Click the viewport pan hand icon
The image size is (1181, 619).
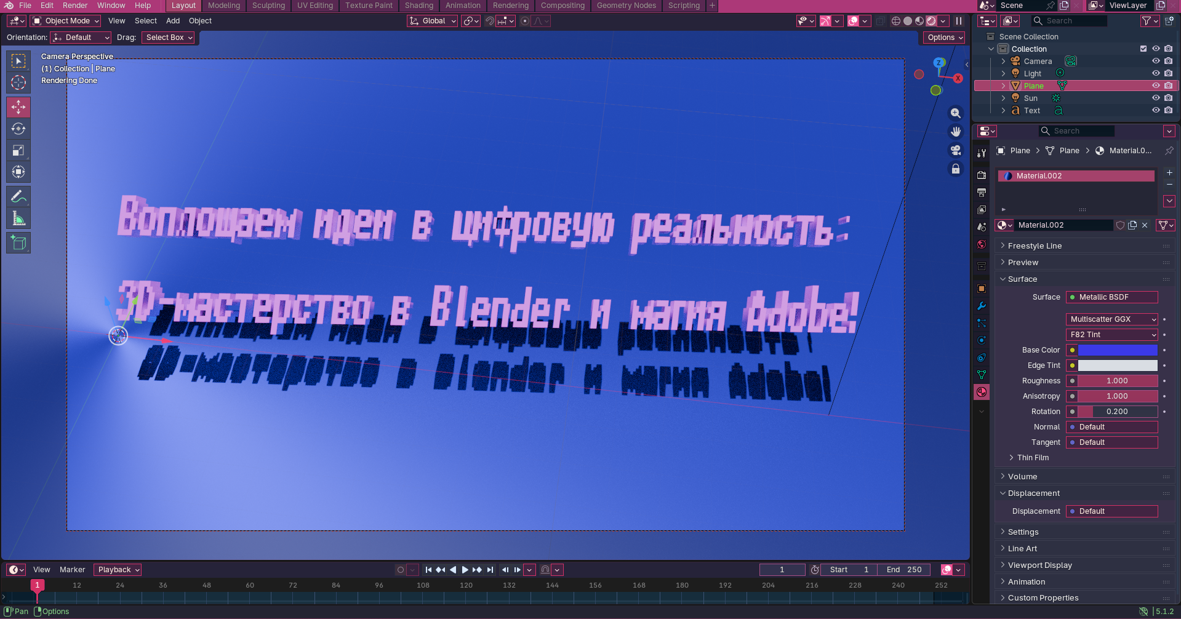[x=955, y=132]
